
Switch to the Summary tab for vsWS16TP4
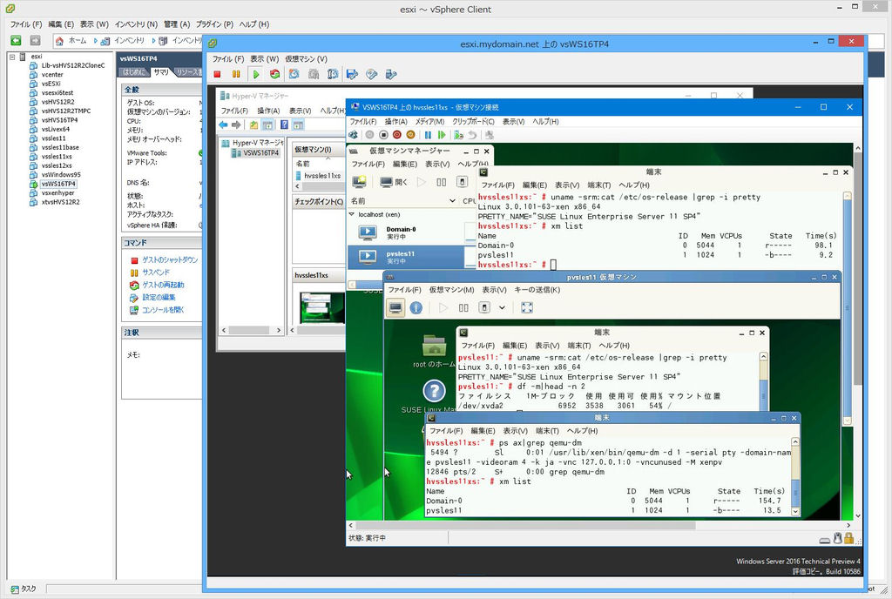click(161, 72)
